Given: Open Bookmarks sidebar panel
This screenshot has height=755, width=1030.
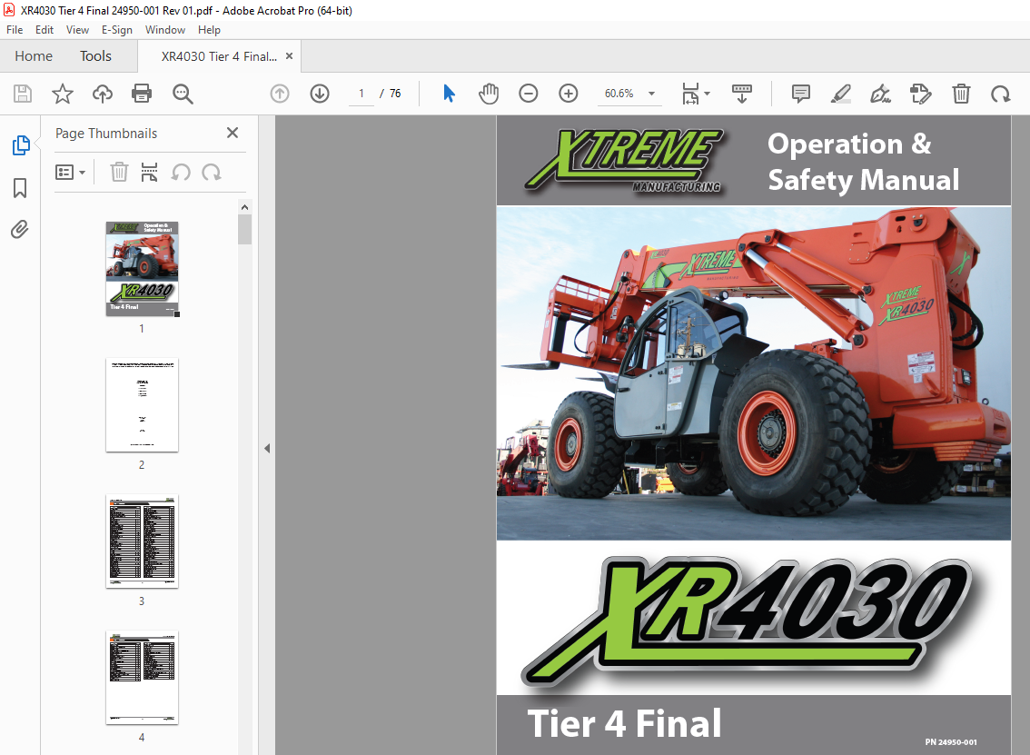Looking at the screenshot, I should point(20,188).
